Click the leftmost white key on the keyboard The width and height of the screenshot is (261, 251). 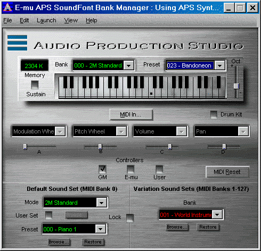[62, 93]
